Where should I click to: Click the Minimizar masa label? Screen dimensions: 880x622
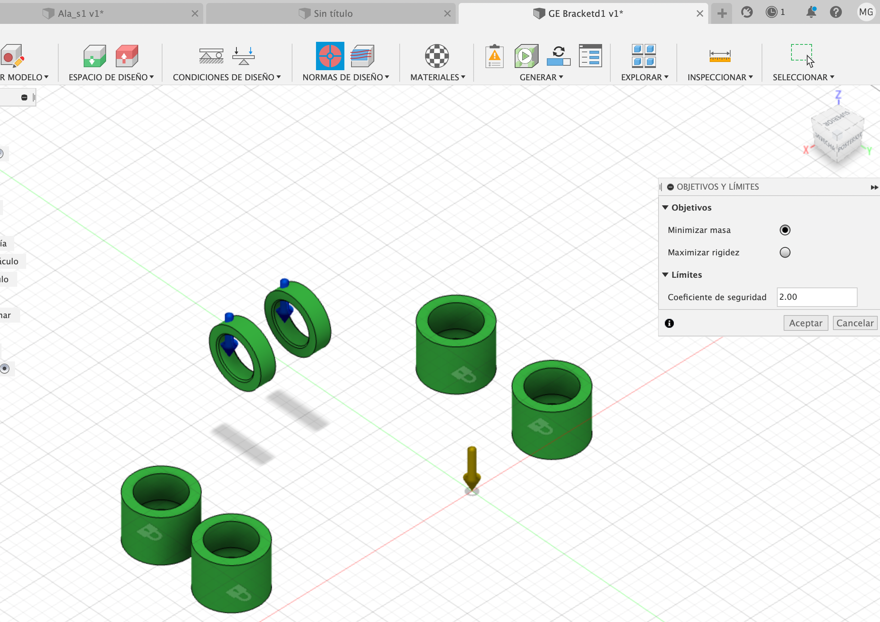[x=699, y=230]
